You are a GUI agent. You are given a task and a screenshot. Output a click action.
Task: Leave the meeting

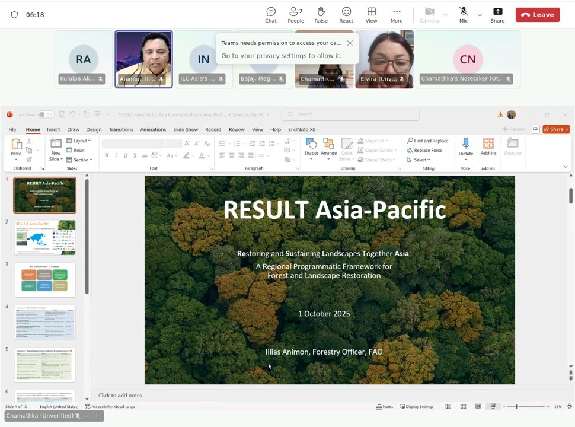coord(537,15)
